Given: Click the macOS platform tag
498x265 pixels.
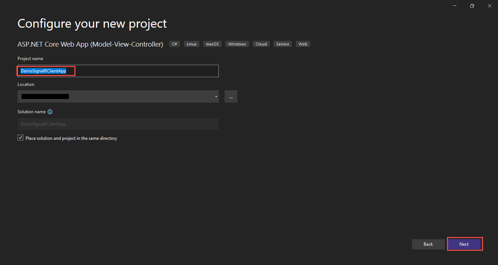Looking at the screenshot, I should tap(212, 44).
